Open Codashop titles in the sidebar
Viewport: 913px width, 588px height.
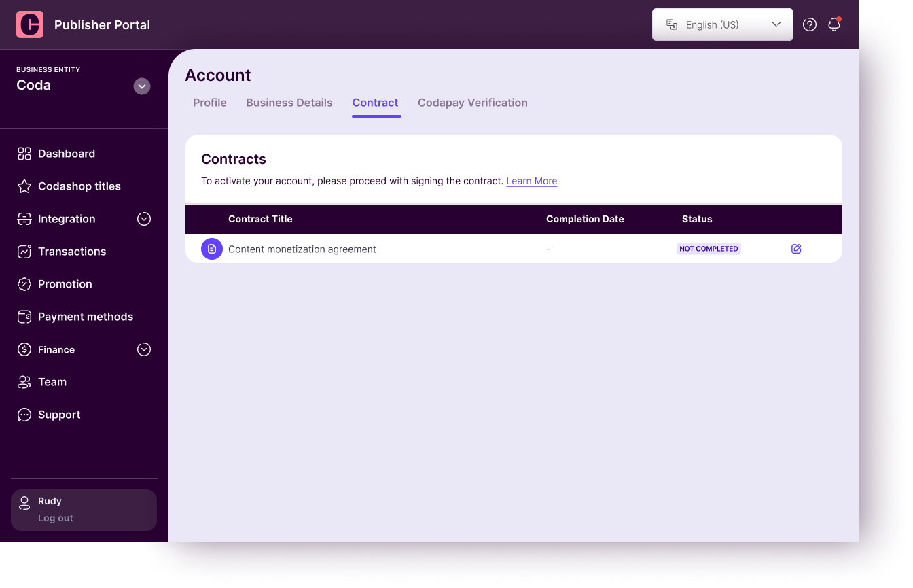point(79,186)
